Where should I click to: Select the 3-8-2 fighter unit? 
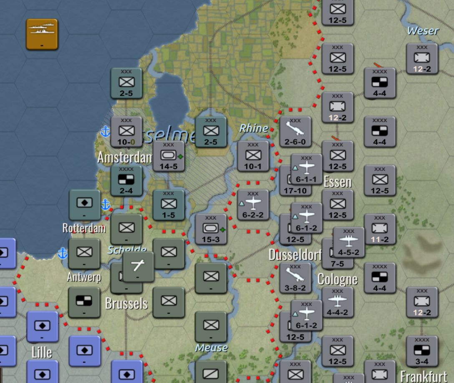(295, 278)
